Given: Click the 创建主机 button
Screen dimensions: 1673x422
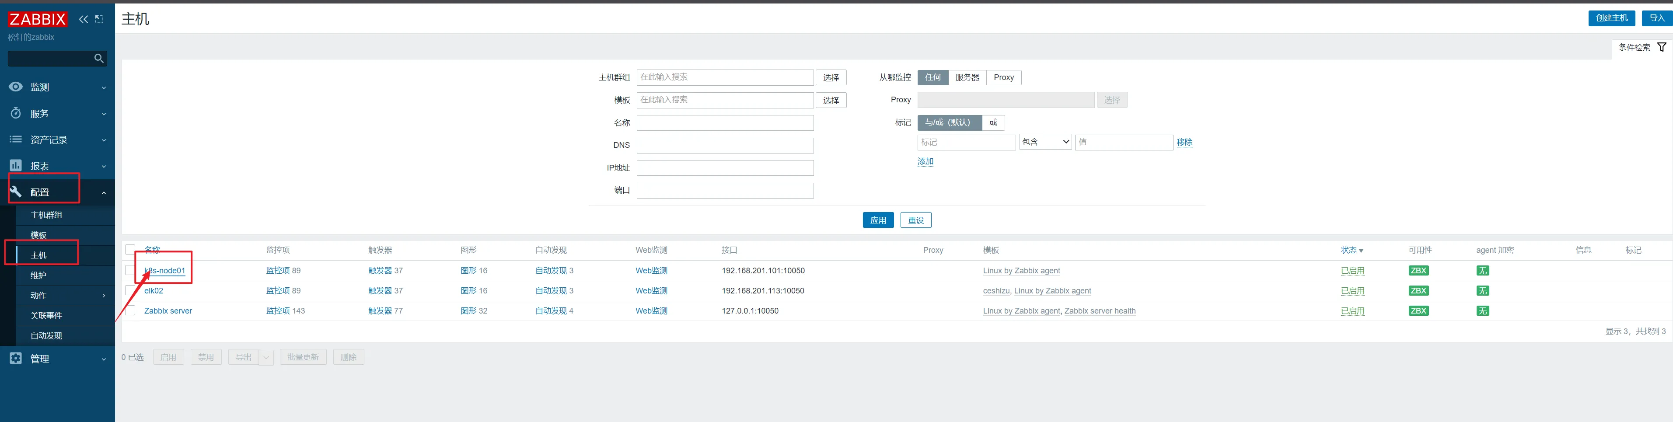Looking at the screenshot, I should tap(1611, 18).
